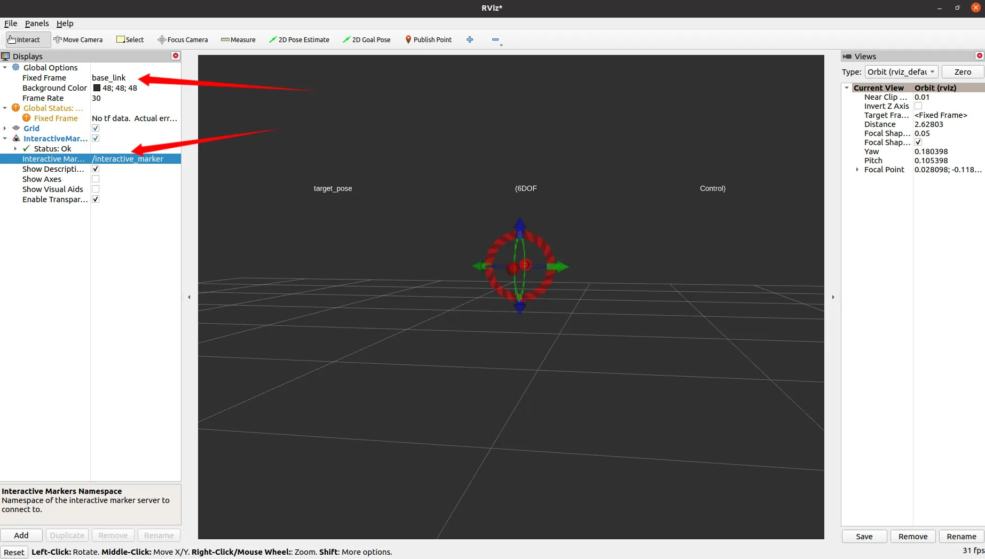Expand the Focal Point property
Screen dimensions: 985x559
point(858,170)
